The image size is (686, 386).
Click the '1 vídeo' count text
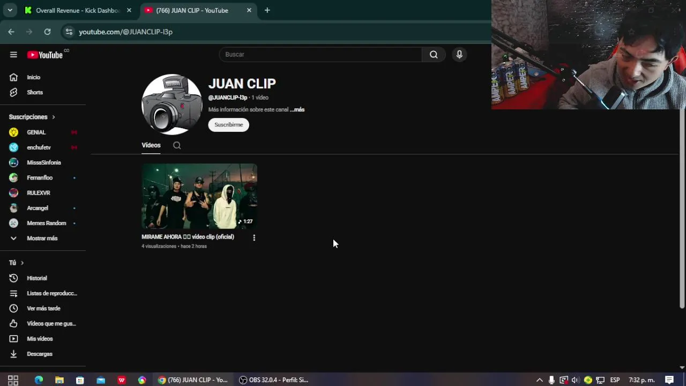coord(260,98)
